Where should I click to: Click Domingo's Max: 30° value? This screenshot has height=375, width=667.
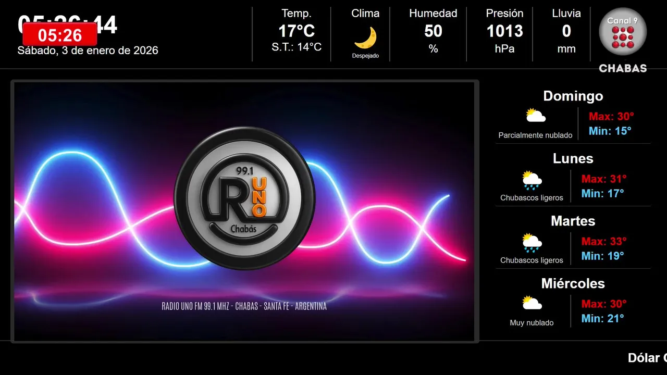point(611,117)
